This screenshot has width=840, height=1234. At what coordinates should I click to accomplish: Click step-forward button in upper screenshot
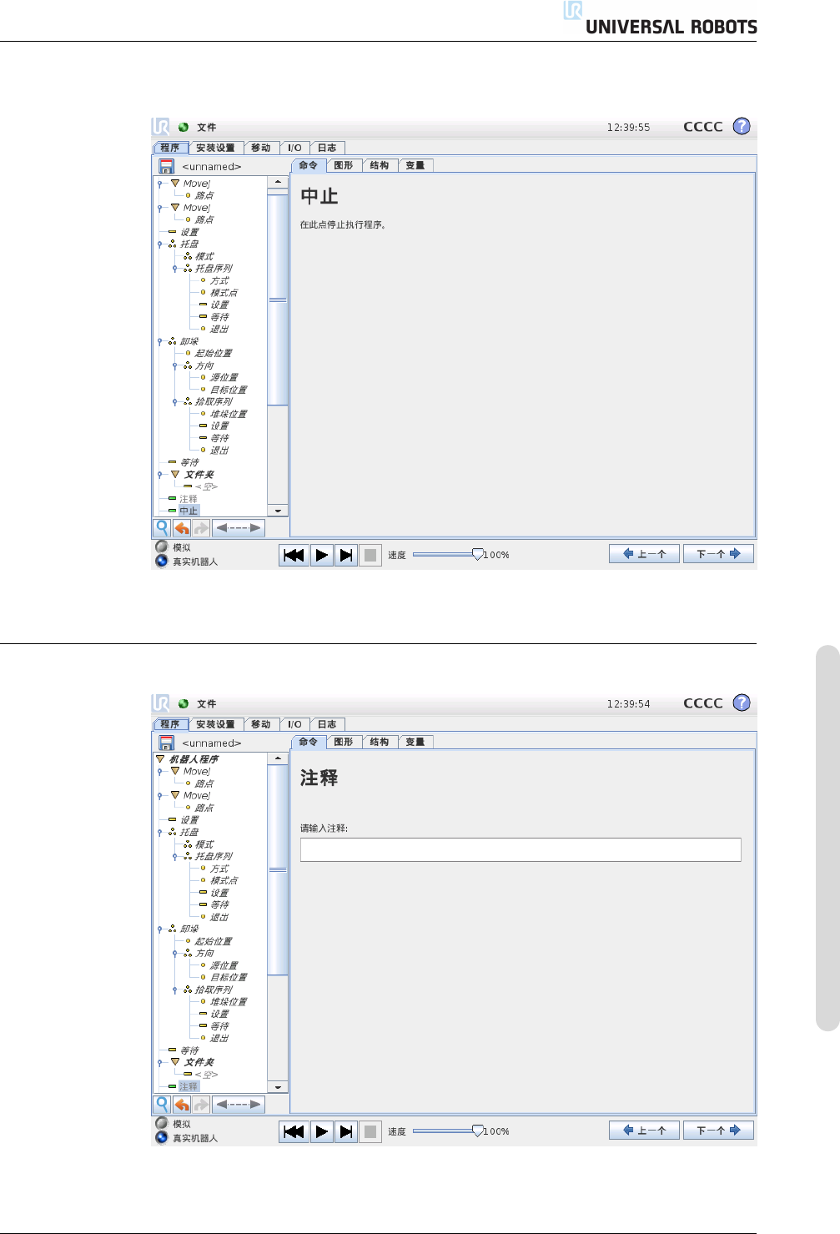pyautogui.click(x=346, y=555)
